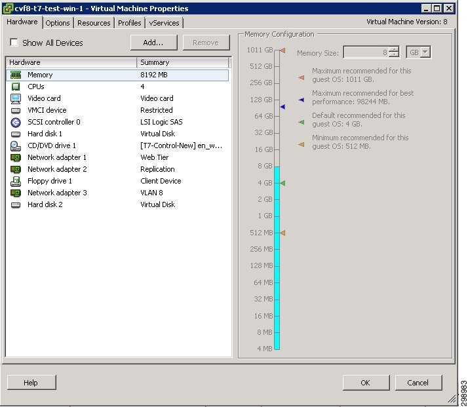Increase memory size with the up stepper arrow
The height and width of the screenshot is (407, 468).
tap(395, 50)
